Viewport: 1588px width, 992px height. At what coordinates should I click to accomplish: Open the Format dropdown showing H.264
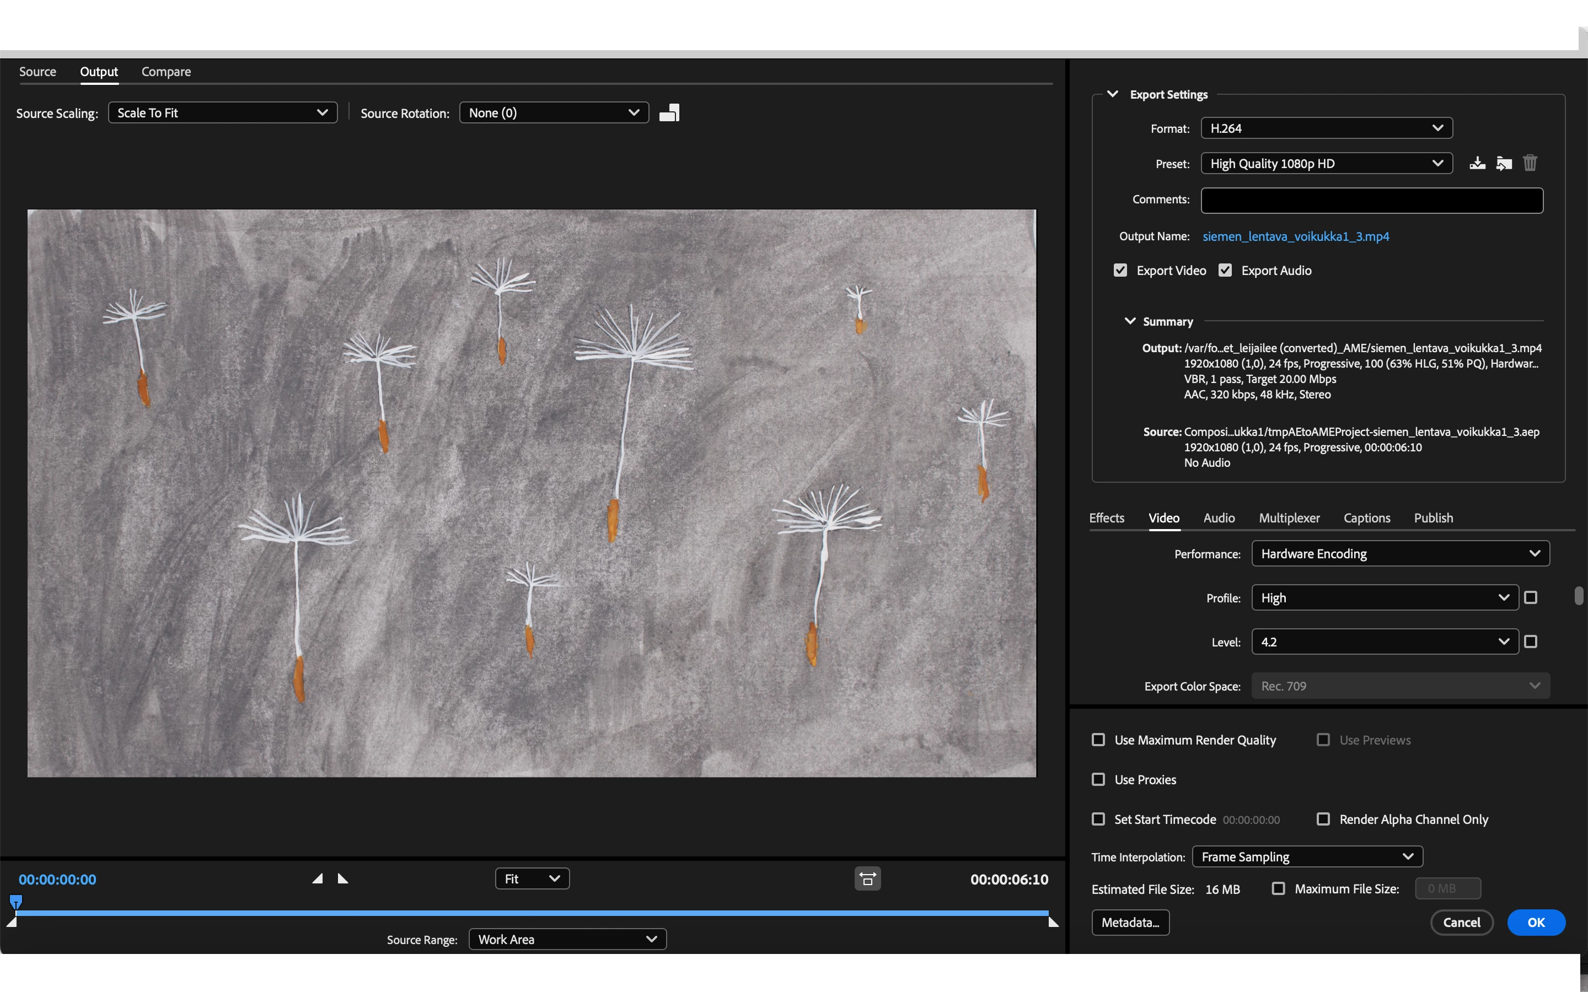tap(1326, 128)
